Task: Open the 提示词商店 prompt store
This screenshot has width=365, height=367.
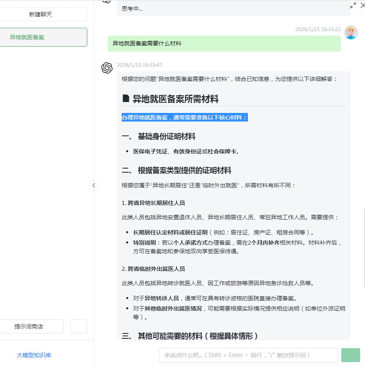Action: (29, 326)
